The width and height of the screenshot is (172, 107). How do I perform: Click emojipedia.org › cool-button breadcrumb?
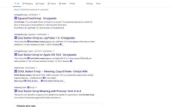[26, 15]
